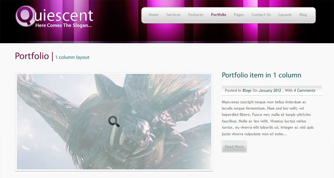Click the 1 column layout subtitle
The height and width of the screenshot is (178, 334).
72,57
